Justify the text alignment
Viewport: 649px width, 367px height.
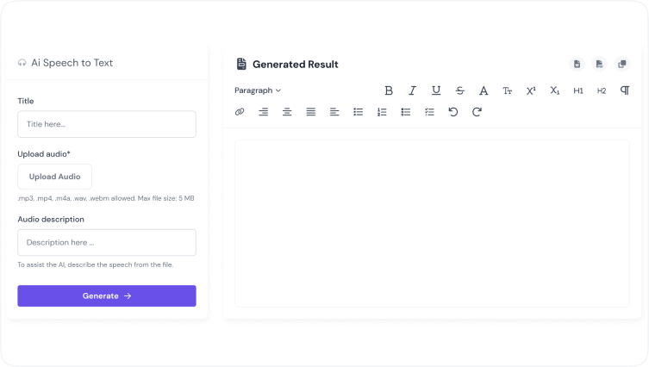(311, 112)
